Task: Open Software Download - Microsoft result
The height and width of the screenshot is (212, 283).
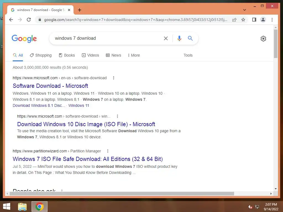Action: (50, 86)
